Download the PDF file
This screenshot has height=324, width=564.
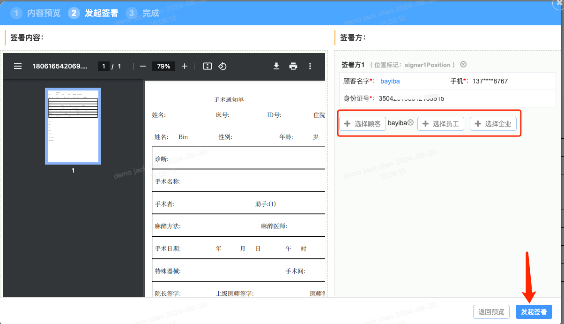(x=276, y=66)
